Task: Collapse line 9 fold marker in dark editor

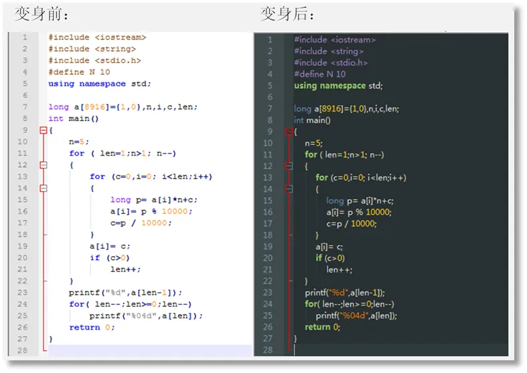Action: tap(289, 132)
